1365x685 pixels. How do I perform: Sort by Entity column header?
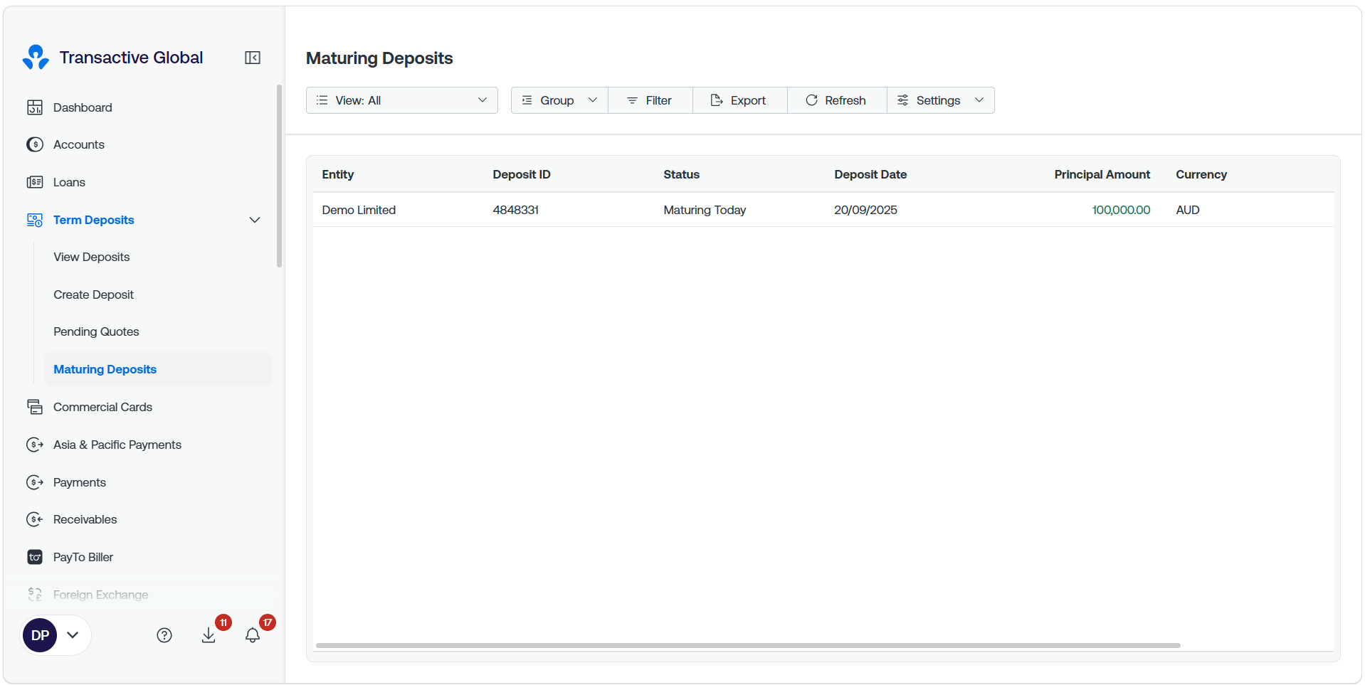tap(337, 174)
